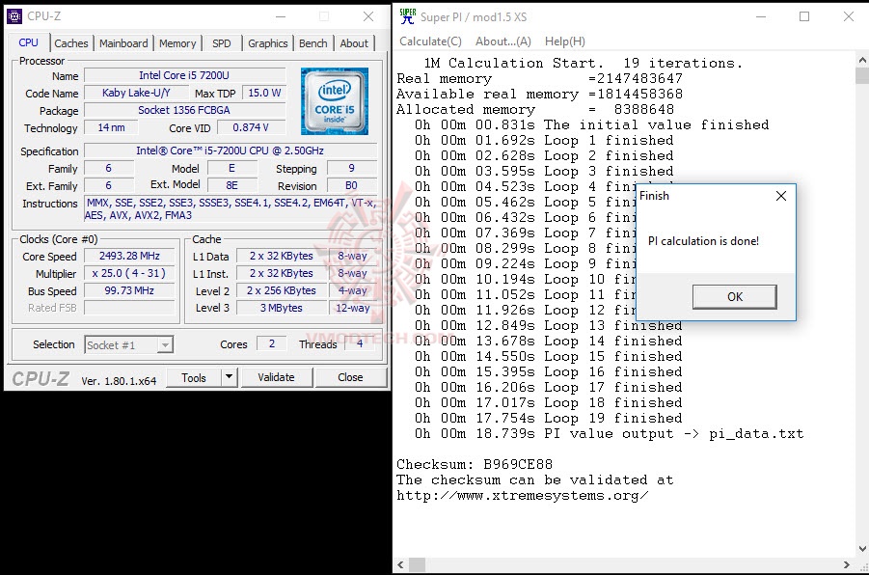Click the Level 2 cache size '2 x 256 KBytes'
This screenshot has height=575, width=869.
pyautogui.click(x=281, y=290)
